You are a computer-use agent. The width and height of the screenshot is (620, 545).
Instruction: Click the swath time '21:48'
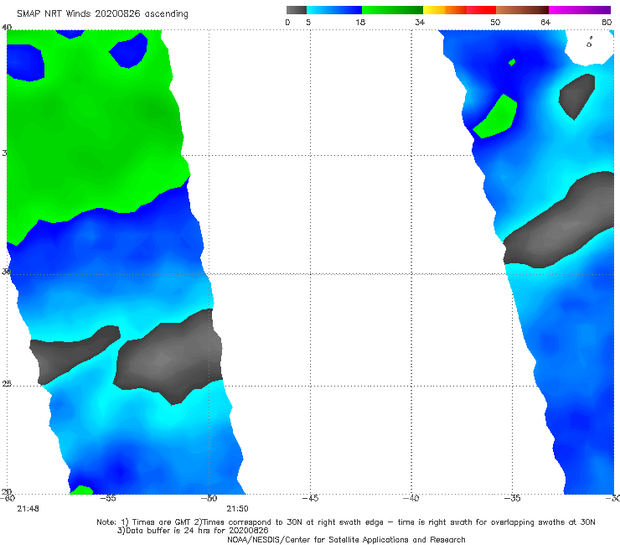coord(28,509)
